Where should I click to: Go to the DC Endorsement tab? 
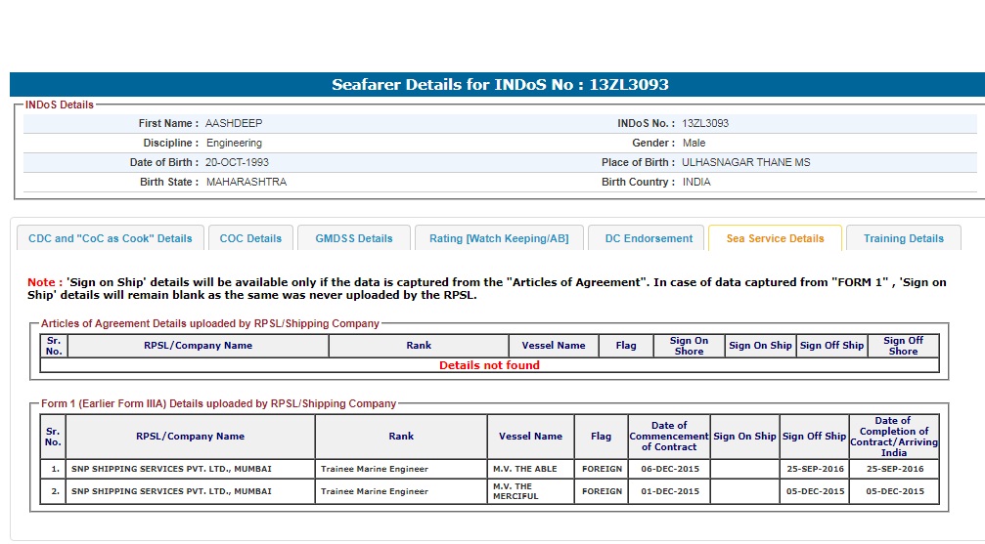[x=649, y=238]
